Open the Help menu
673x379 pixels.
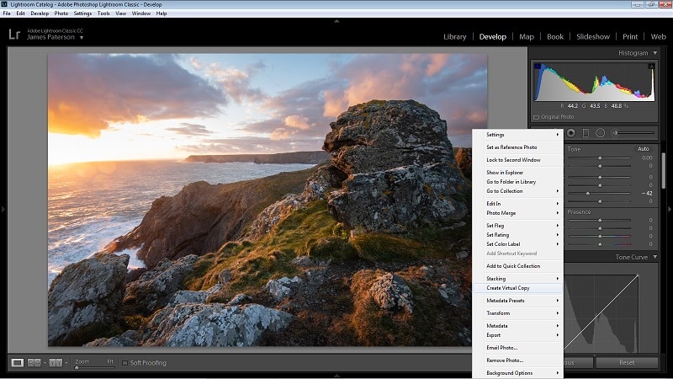[x=162, y=13]
